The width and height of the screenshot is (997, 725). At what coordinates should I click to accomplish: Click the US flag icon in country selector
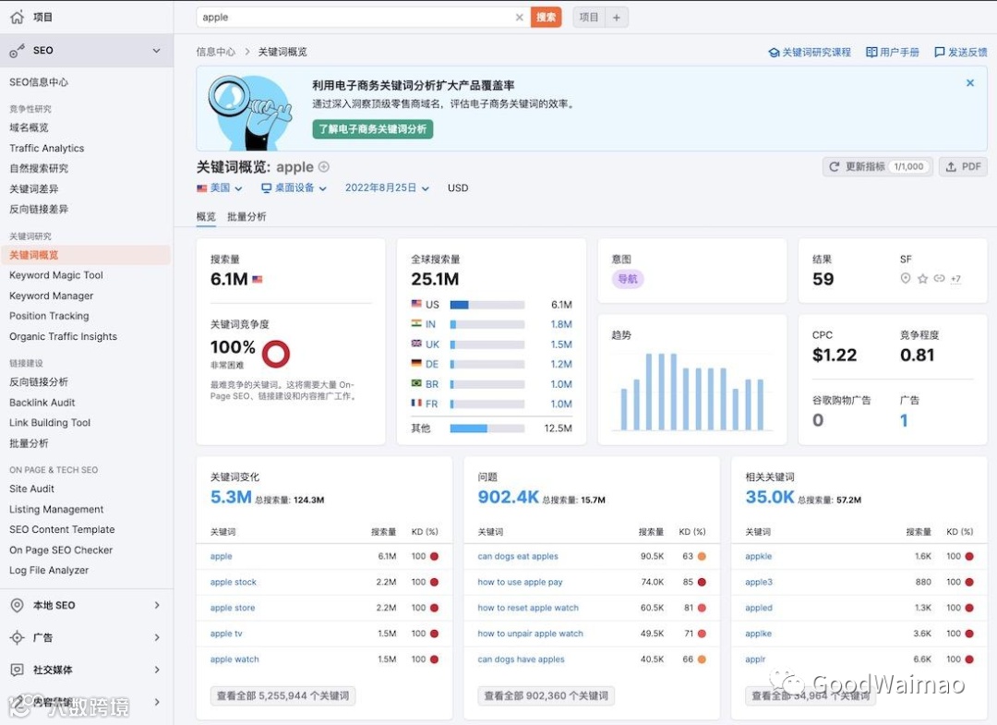(x=202, y=188)
